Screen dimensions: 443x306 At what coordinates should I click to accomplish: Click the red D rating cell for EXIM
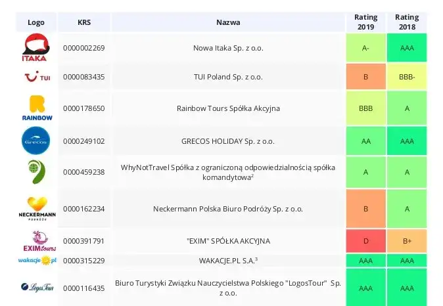(365, 241)
